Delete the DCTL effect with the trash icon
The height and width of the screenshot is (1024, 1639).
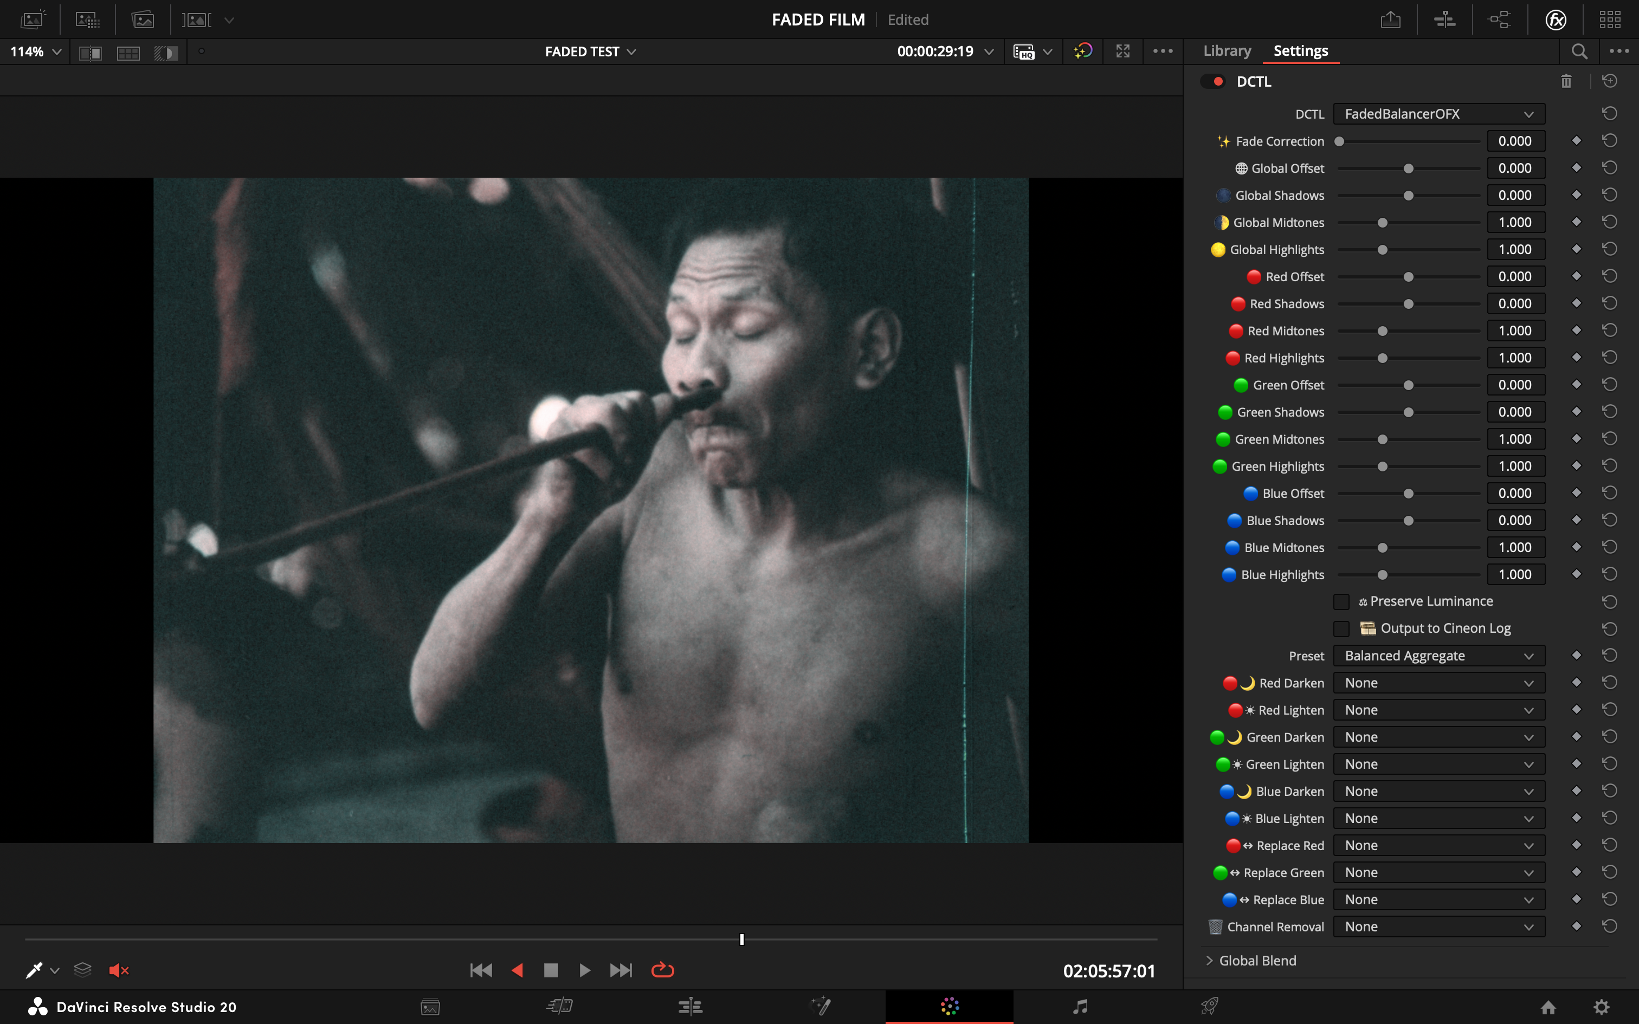(1566, 81)
